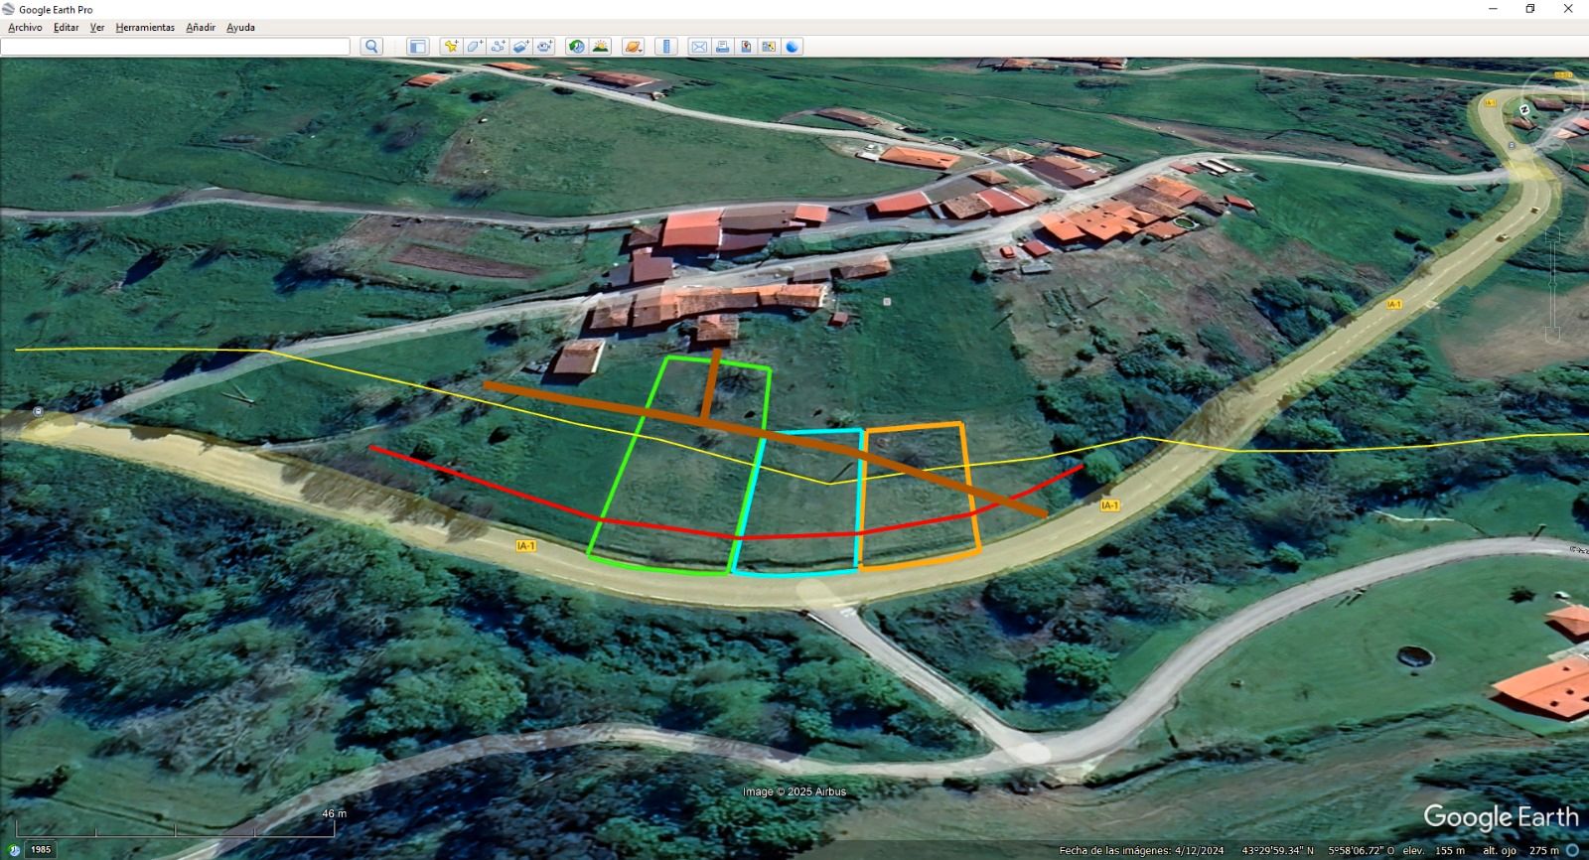Show the ruler tool
Screen dimensions: 1589x860
click(x=666, y=47)
